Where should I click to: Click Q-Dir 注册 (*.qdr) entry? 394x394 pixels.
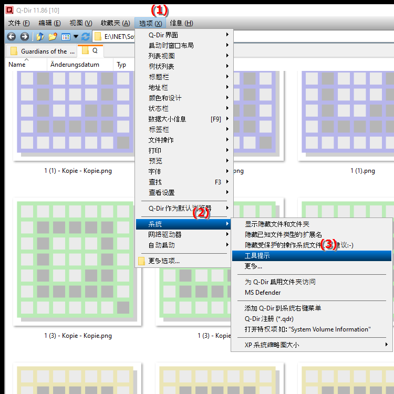click(x=312, y=319)
